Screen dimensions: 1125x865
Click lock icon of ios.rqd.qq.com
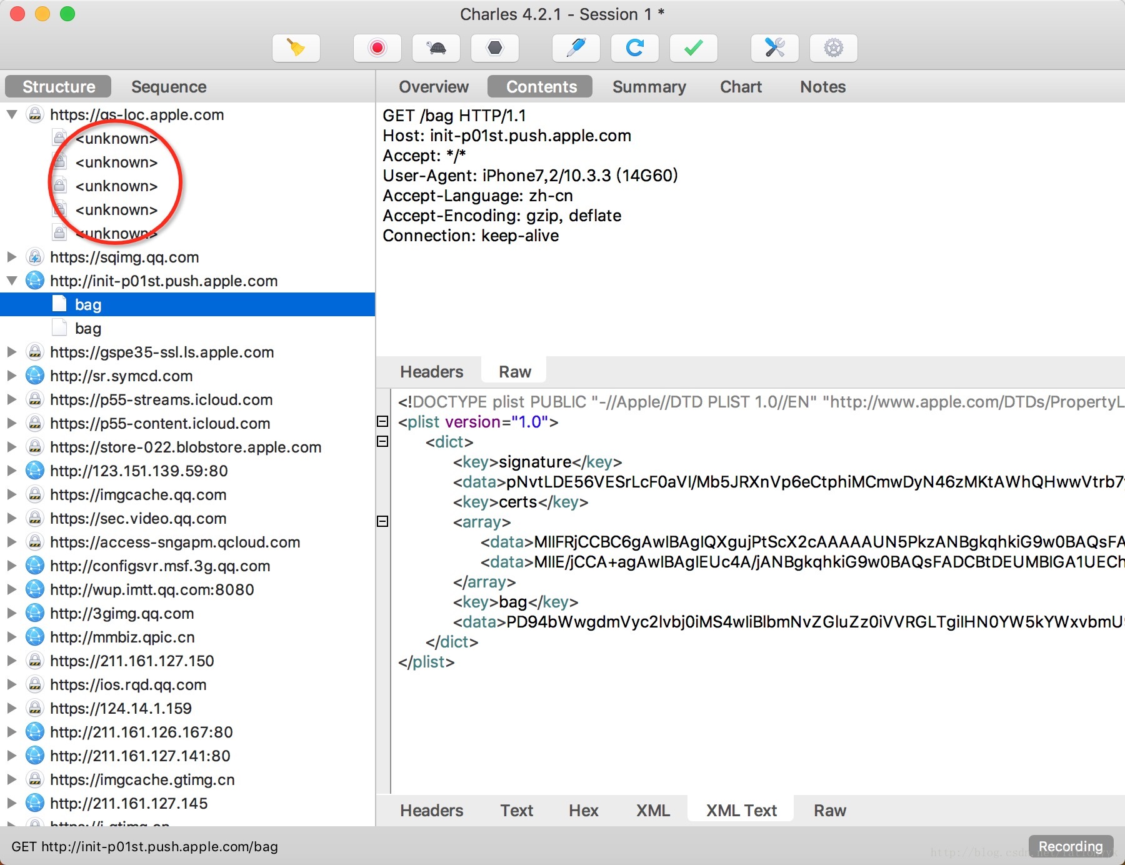(35, 684)
